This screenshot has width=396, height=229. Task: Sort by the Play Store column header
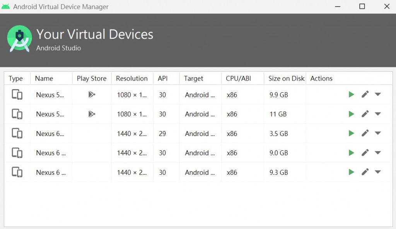pyautogui.click(x=92, y=78)
